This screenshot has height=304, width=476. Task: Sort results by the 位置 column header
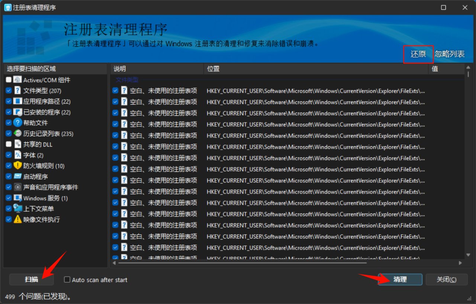coord(316,69)
